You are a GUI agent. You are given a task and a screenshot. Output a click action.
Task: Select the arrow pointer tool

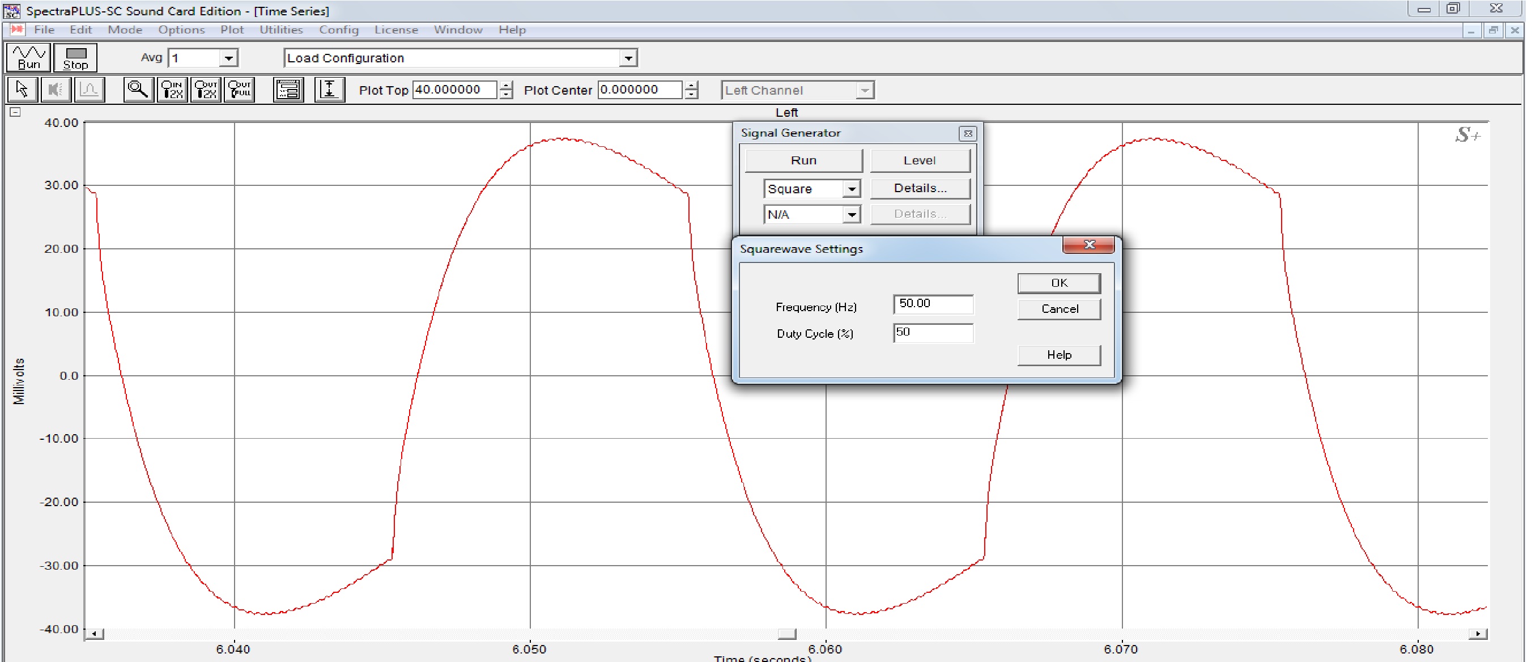pos(22,90)
